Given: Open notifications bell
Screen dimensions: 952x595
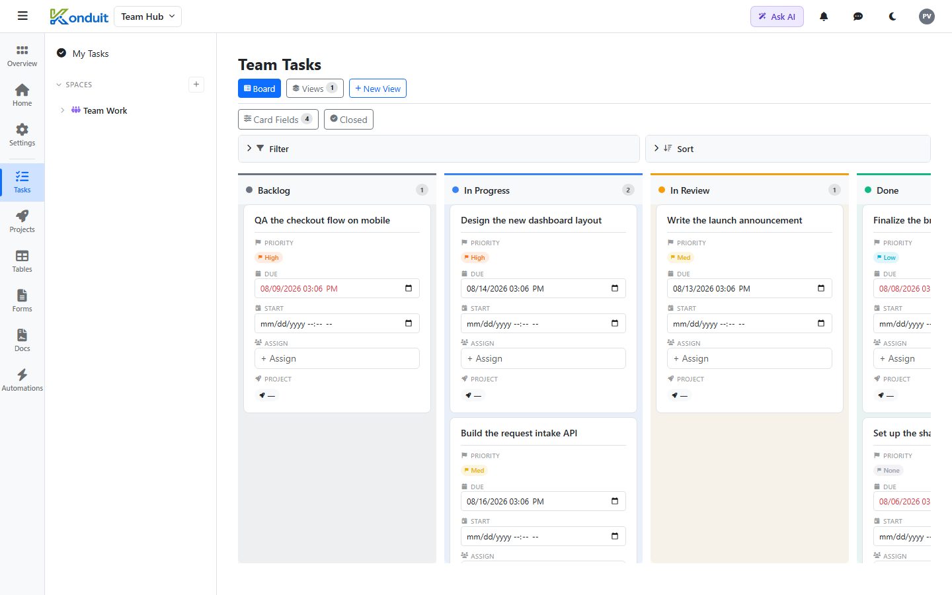Looking at the screenshot, I should (x=824, y=17).
